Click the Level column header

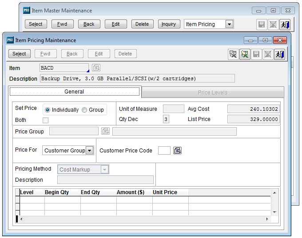pos(32,192)
